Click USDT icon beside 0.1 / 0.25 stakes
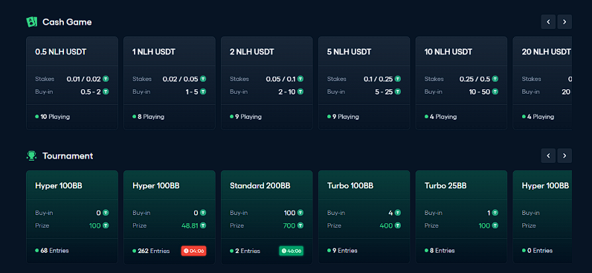Viewport: 592px width, 273px height. click(398, 79)
